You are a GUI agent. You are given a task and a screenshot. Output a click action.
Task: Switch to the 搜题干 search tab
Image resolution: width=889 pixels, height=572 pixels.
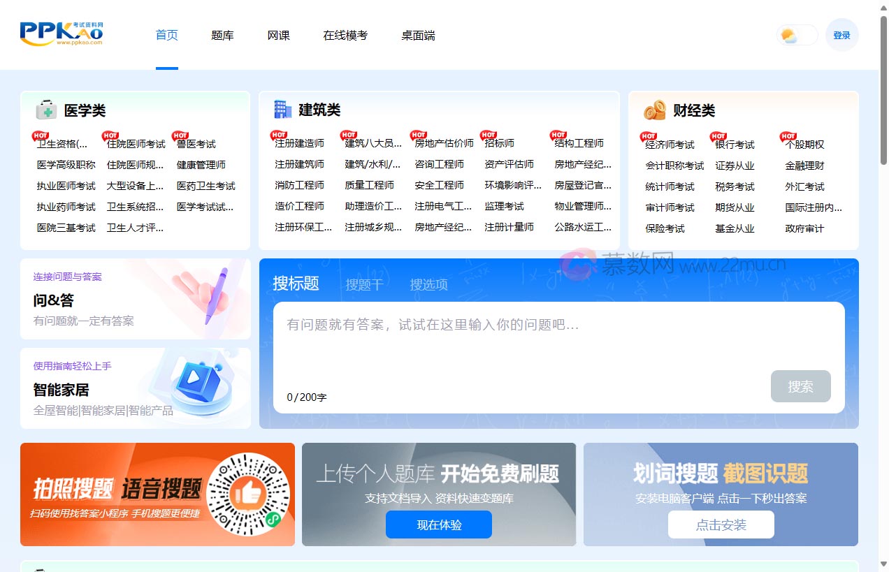[363, 284]
